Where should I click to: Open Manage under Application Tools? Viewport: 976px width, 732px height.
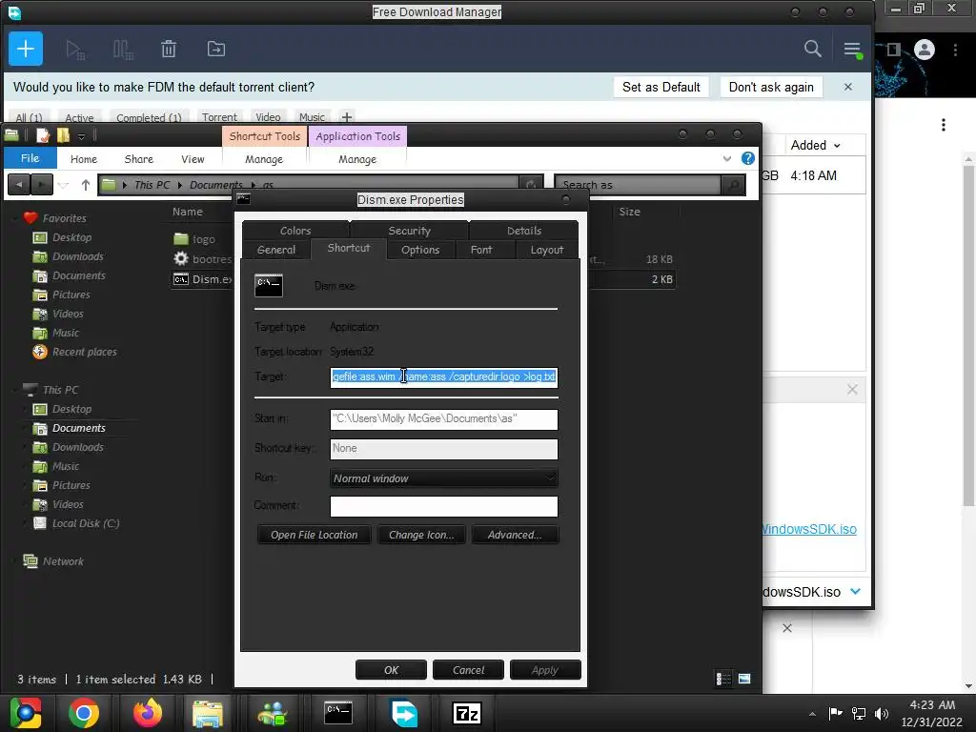[357, 159]
